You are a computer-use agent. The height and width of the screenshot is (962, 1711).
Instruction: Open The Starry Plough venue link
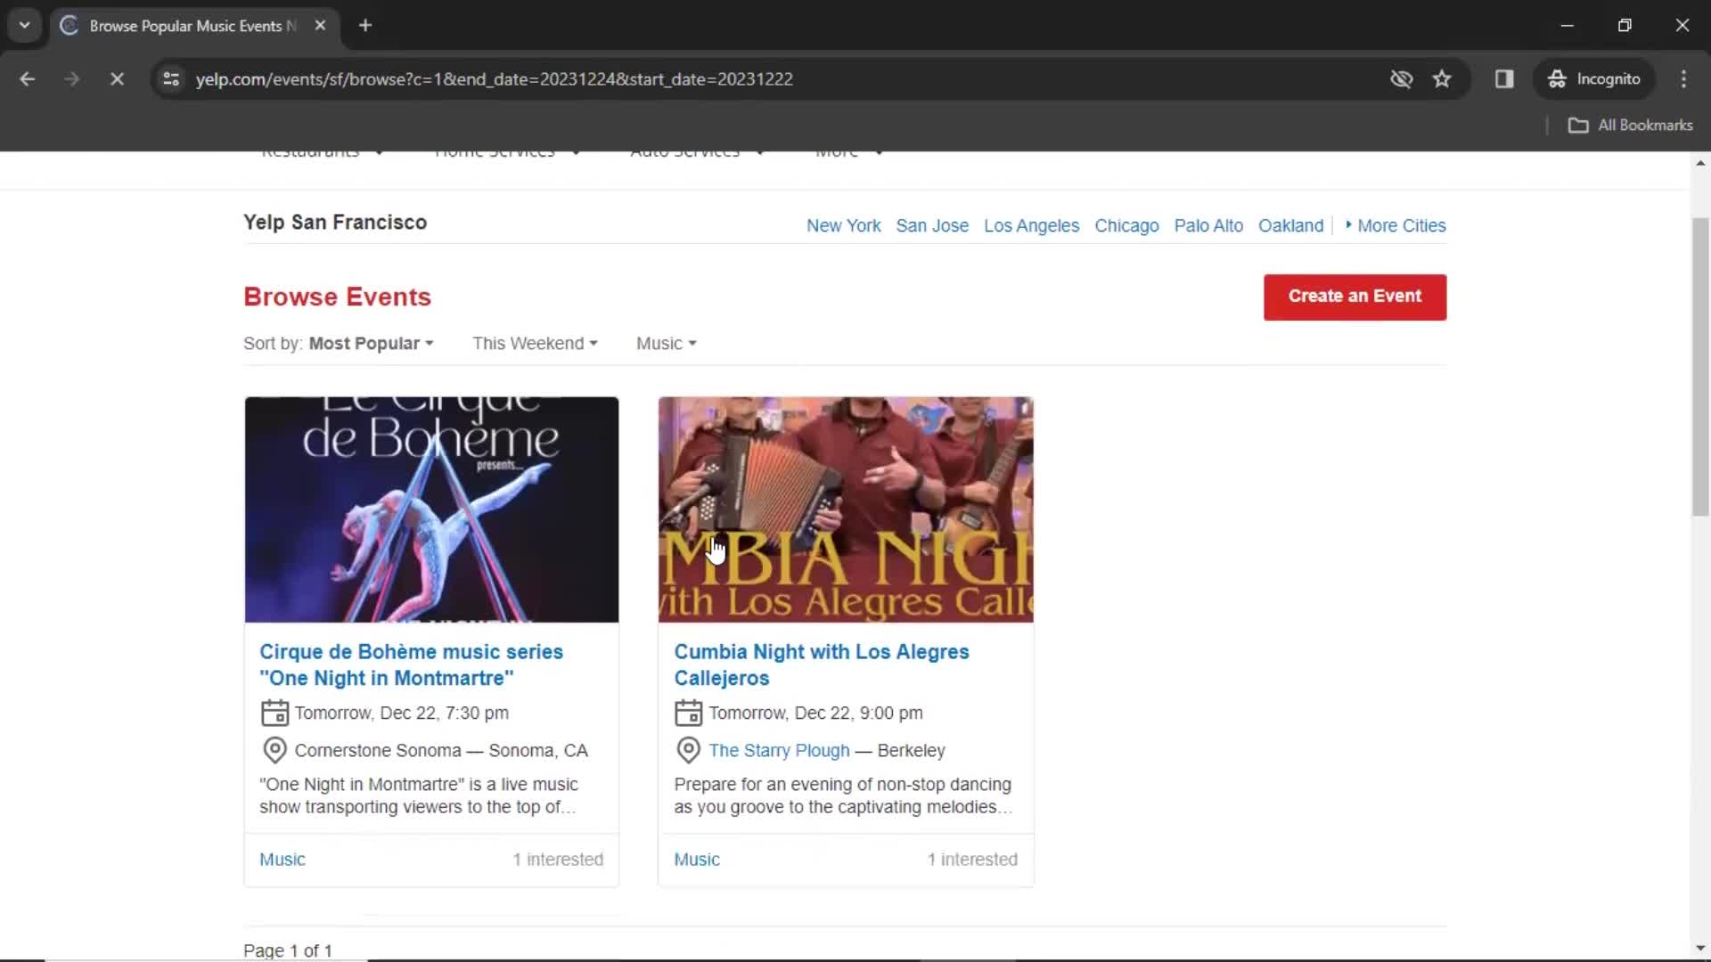[779, 751]
